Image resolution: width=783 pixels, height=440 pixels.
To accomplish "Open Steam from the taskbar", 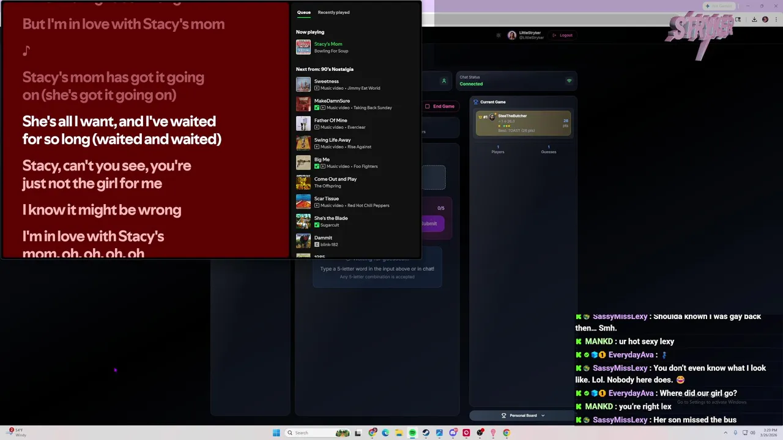I will pyautogui.click(x=426, y=433).
